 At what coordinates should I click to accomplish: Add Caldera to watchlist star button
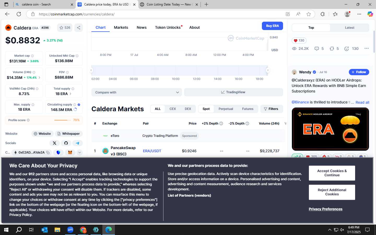[x=65, y=28]
